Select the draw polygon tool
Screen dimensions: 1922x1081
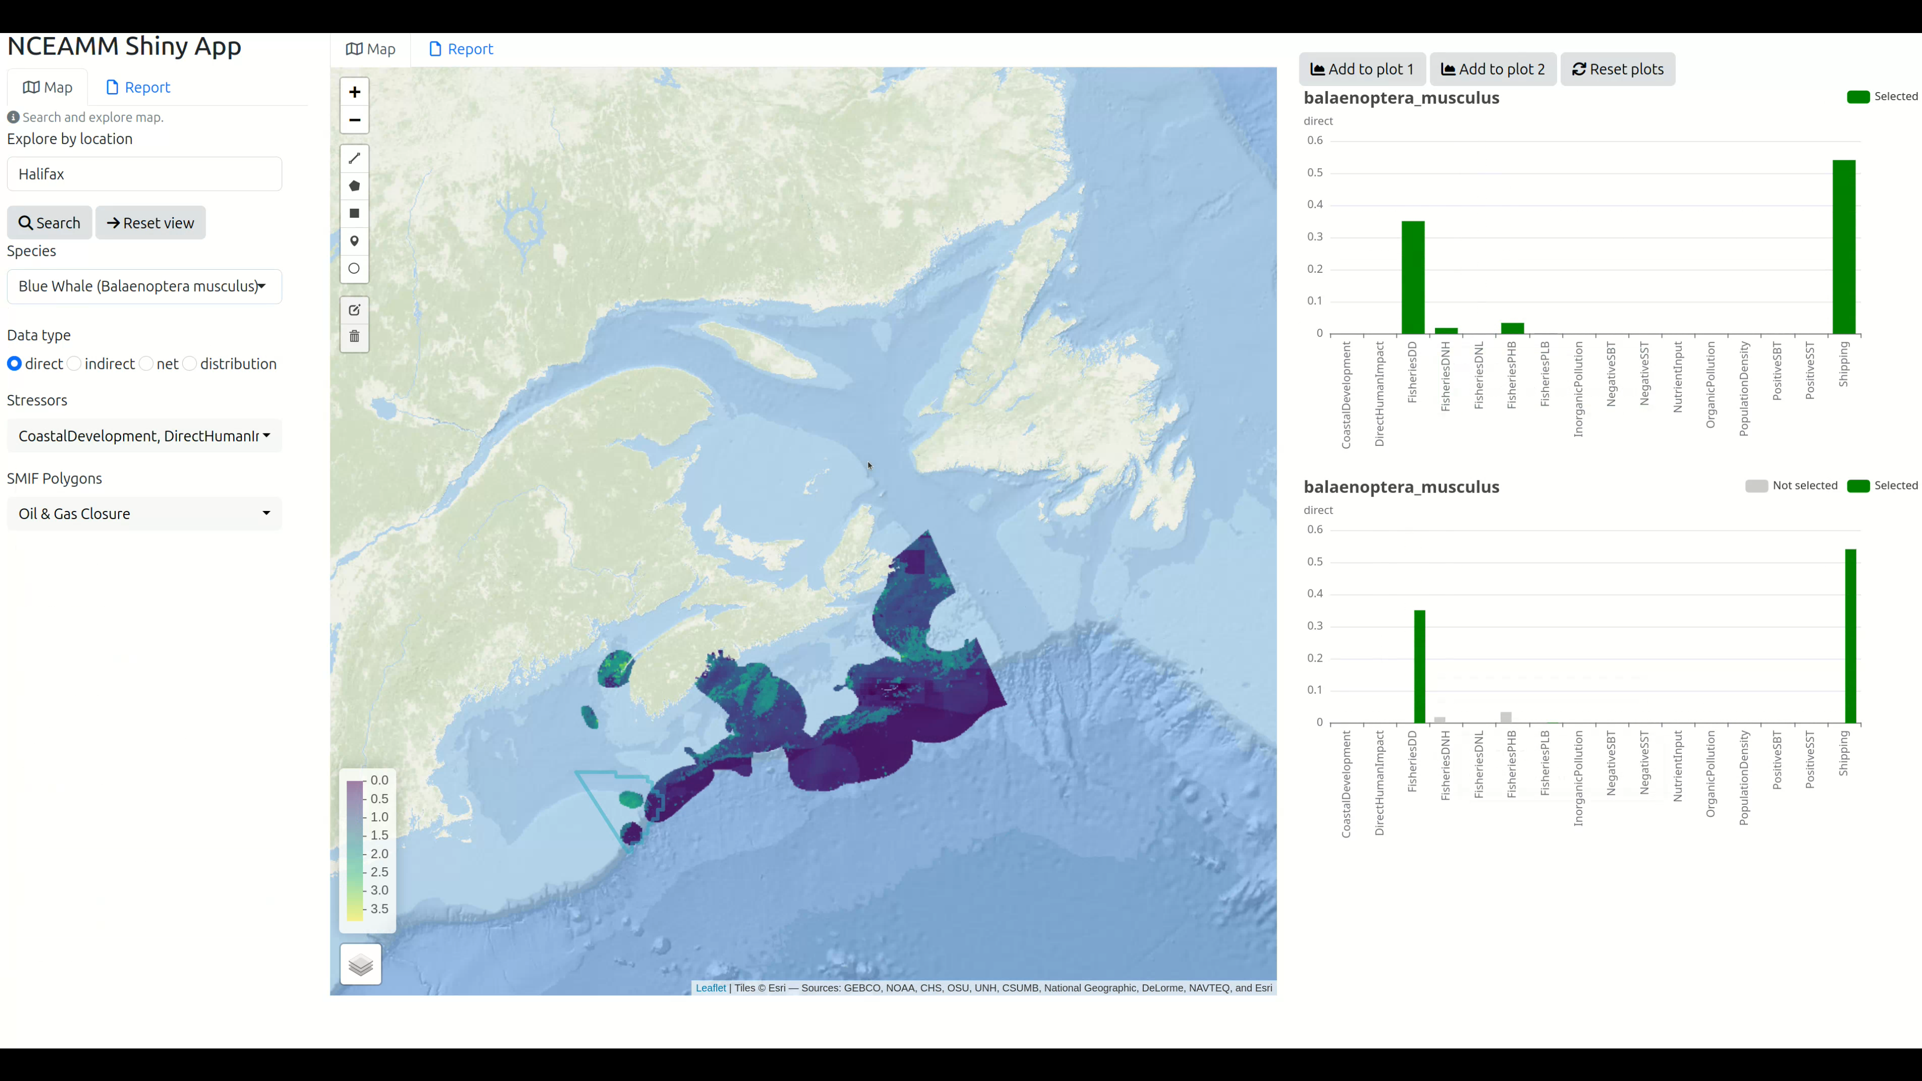[354, 186]
